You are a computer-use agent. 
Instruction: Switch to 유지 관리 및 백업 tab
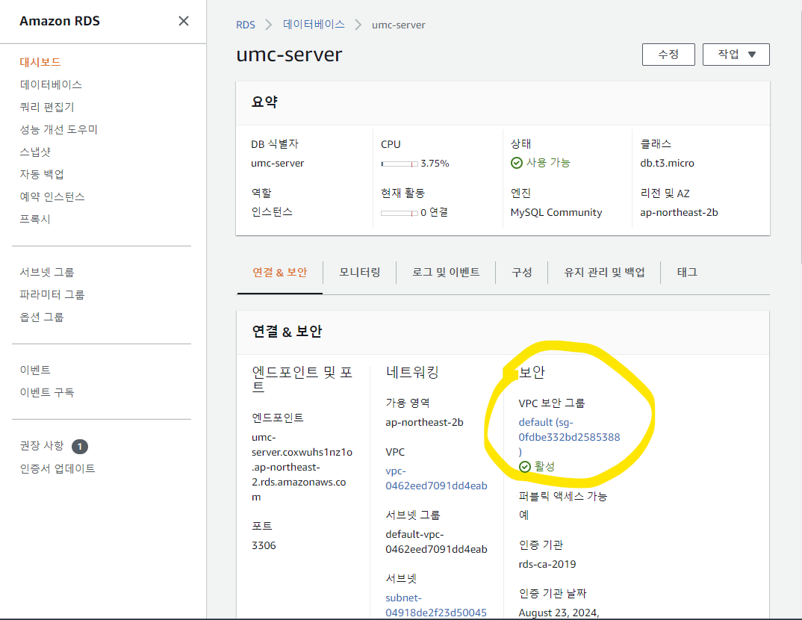click(x=604, y=272)
